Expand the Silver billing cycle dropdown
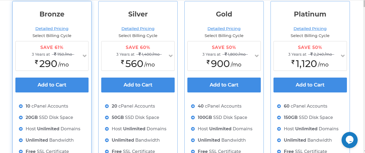Screen dimensions: 365x153 (x=171, y=56)
